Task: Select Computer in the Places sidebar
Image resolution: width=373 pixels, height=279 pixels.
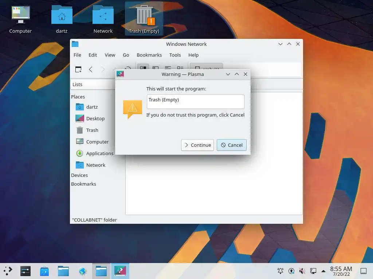Action: 93,142
